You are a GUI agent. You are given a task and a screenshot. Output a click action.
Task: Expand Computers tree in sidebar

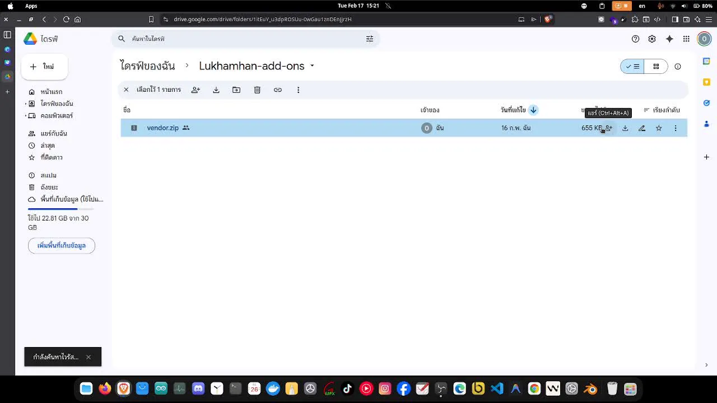tap(26, 116)
